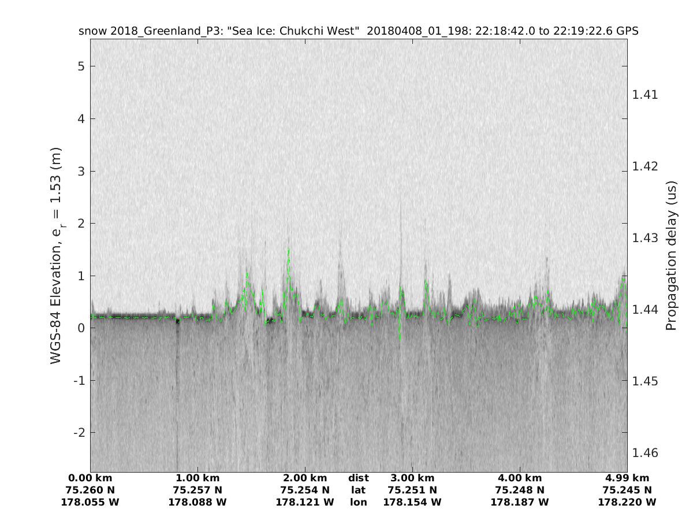Click the "178.220 W" longitude label
Viewport: 693px width, 520px height.
tap(627, 503)
